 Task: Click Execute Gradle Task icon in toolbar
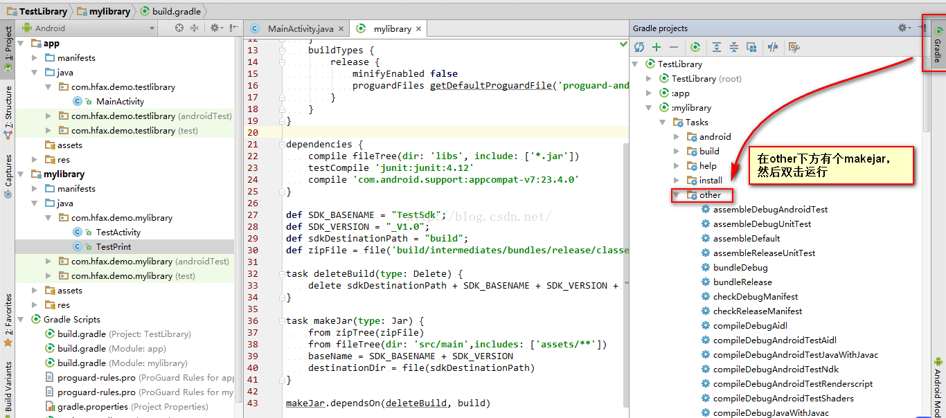(695, 47)
